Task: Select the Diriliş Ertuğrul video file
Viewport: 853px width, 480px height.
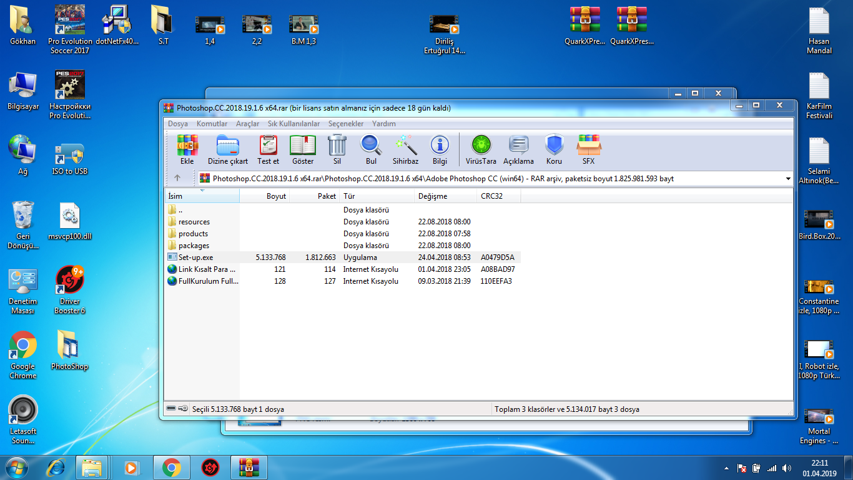Action: 444,34
